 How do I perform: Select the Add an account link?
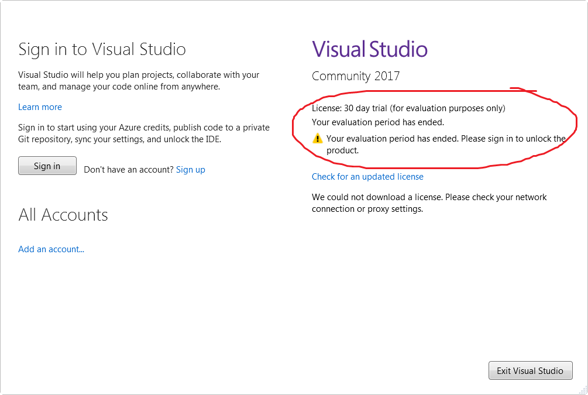(x=51, y=249)
